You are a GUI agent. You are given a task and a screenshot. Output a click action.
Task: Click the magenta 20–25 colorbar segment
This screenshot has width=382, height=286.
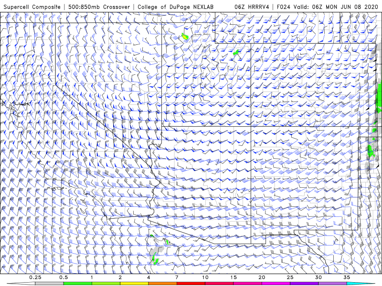pyautogui.click(x=276, y=284)
